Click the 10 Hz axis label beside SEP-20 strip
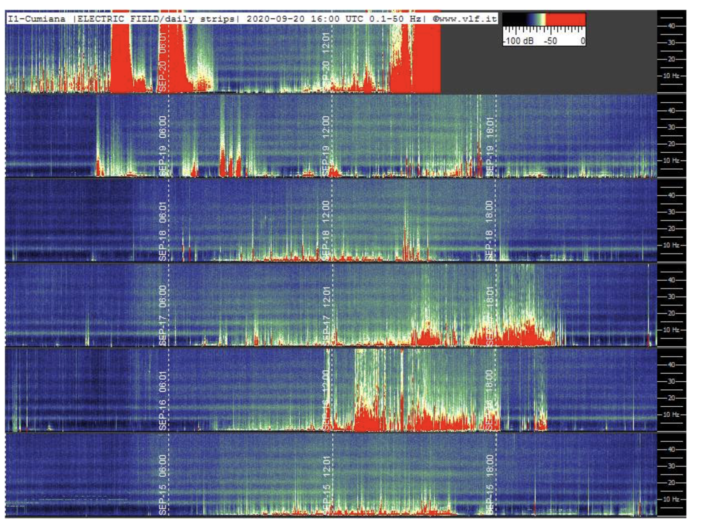Viewport: 718px width, 529px height. [x=671, y=76]
